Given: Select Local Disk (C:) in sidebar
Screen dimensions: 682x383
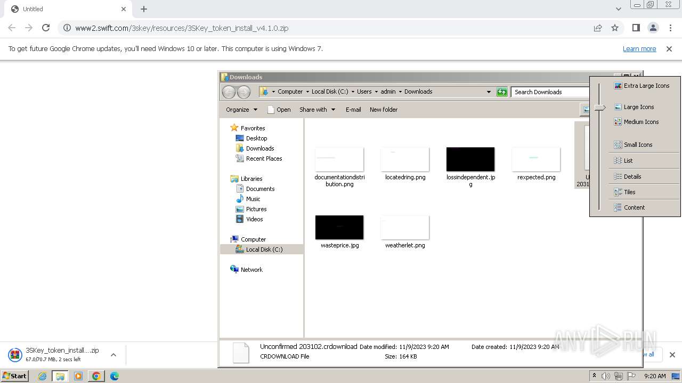Looking at the screenshot, I should click(262, 249).
